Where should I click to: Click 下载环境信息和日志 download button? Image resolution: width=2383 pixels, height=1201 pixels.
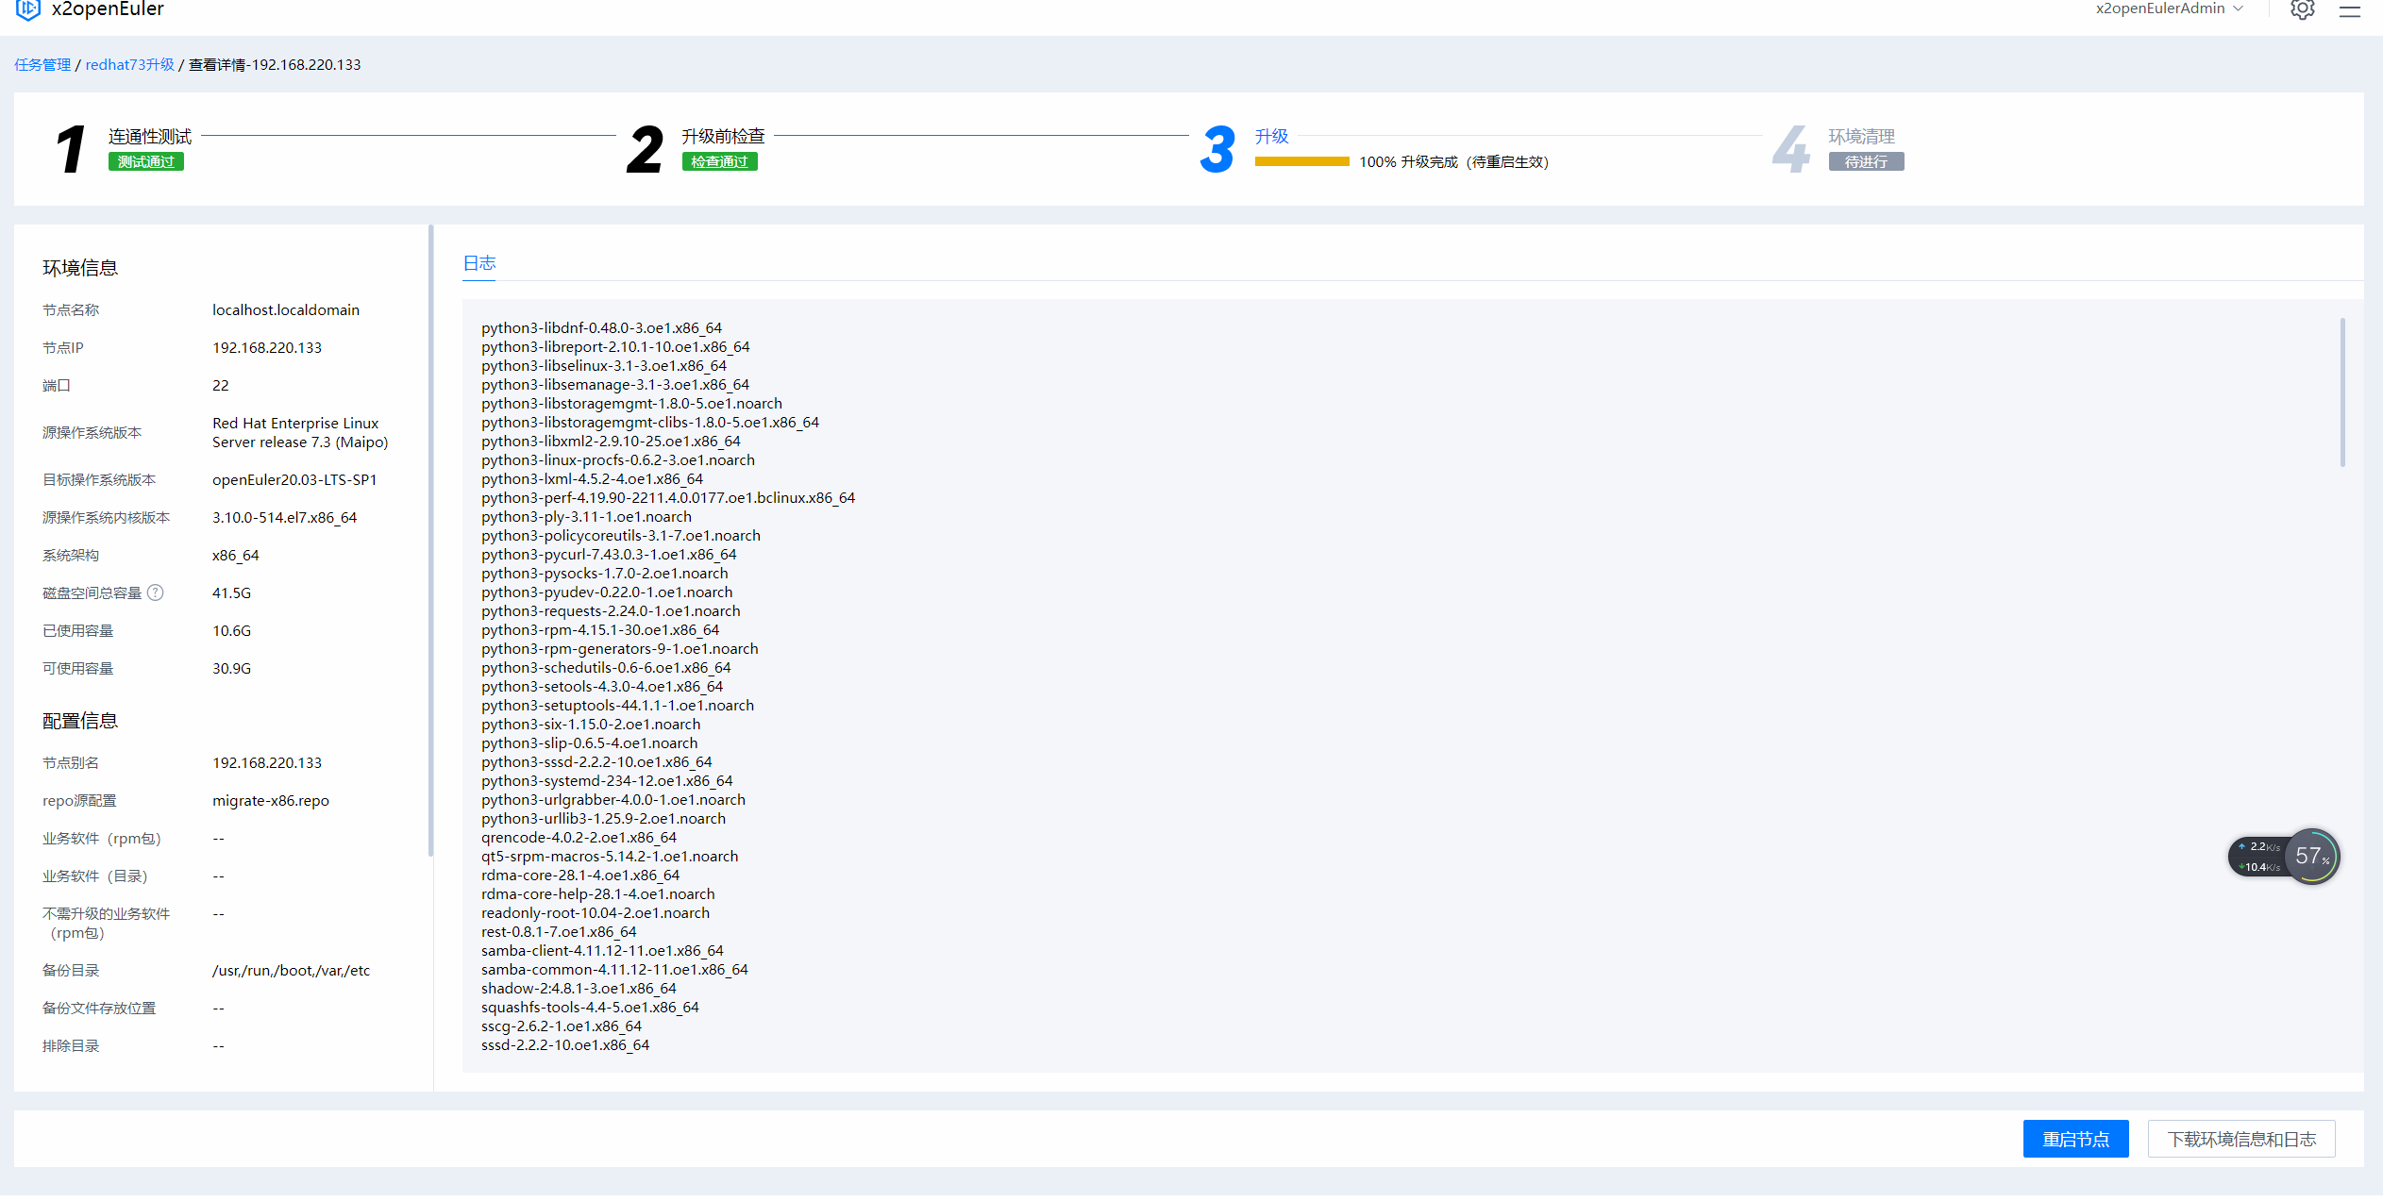pos(2241,1139)
